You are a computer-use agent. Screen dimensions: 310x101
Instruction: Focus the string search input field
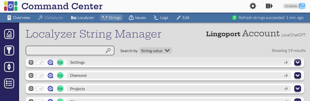pos(70,50)
